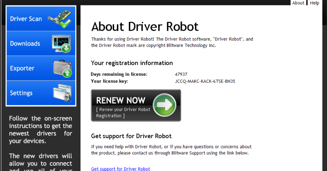
Task: Go to the Downloads section
Action: pyautogui.click(x=41, y=43)
